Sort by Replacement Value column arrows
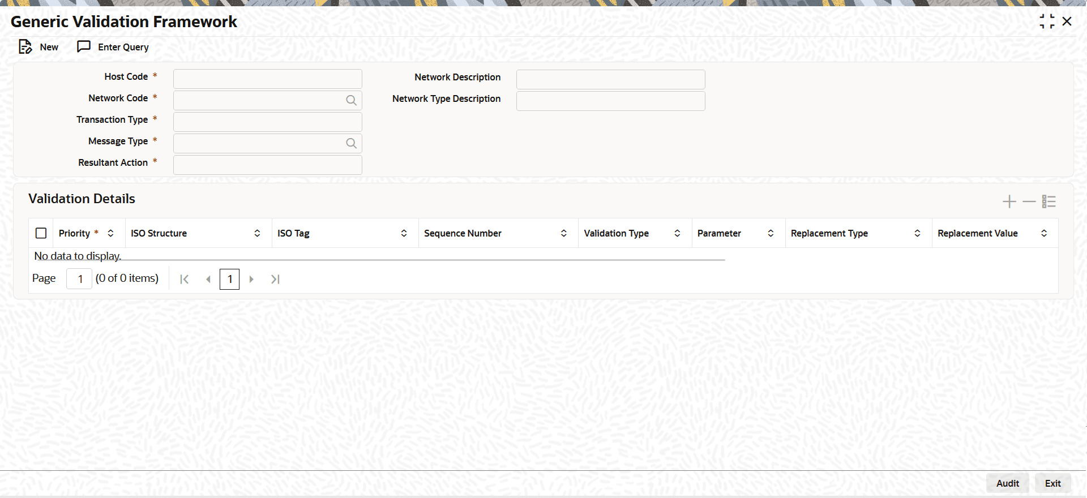The width and height of the screenshot is (1087, 498). pyautogui.click(x=1044, y=233)
